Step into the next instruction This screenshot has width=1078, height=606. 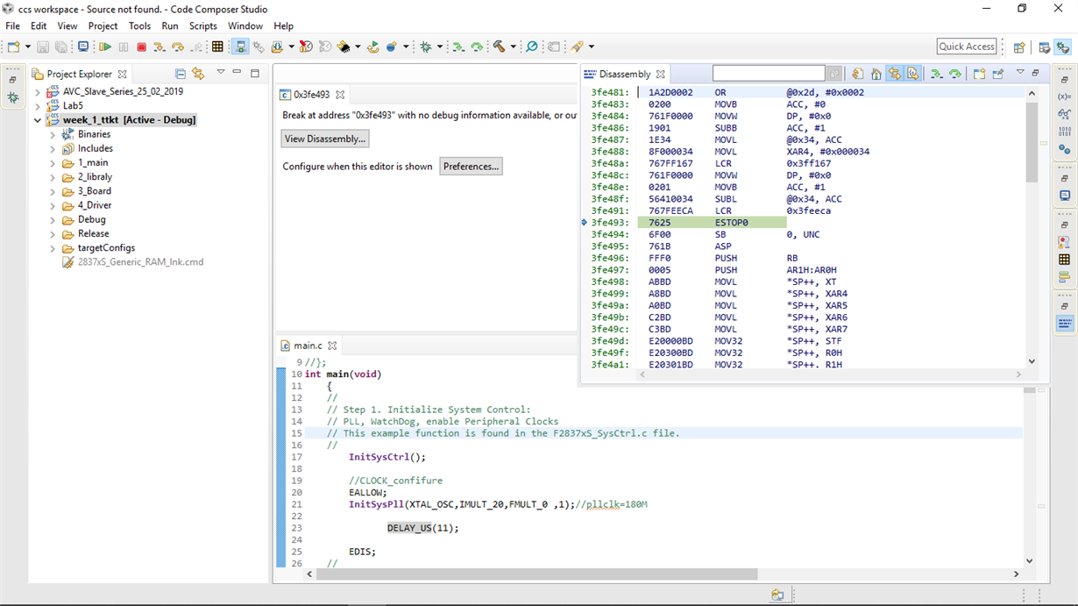(x=160, y=46)
